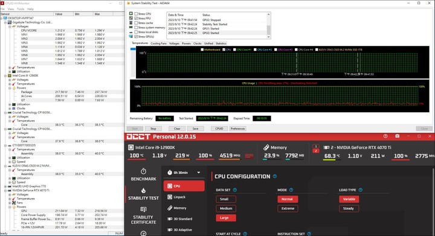Image resolution: width=435 pixels, height=236 pixels.
Task: Select the Linpack test icon
Action: point(170,197)
